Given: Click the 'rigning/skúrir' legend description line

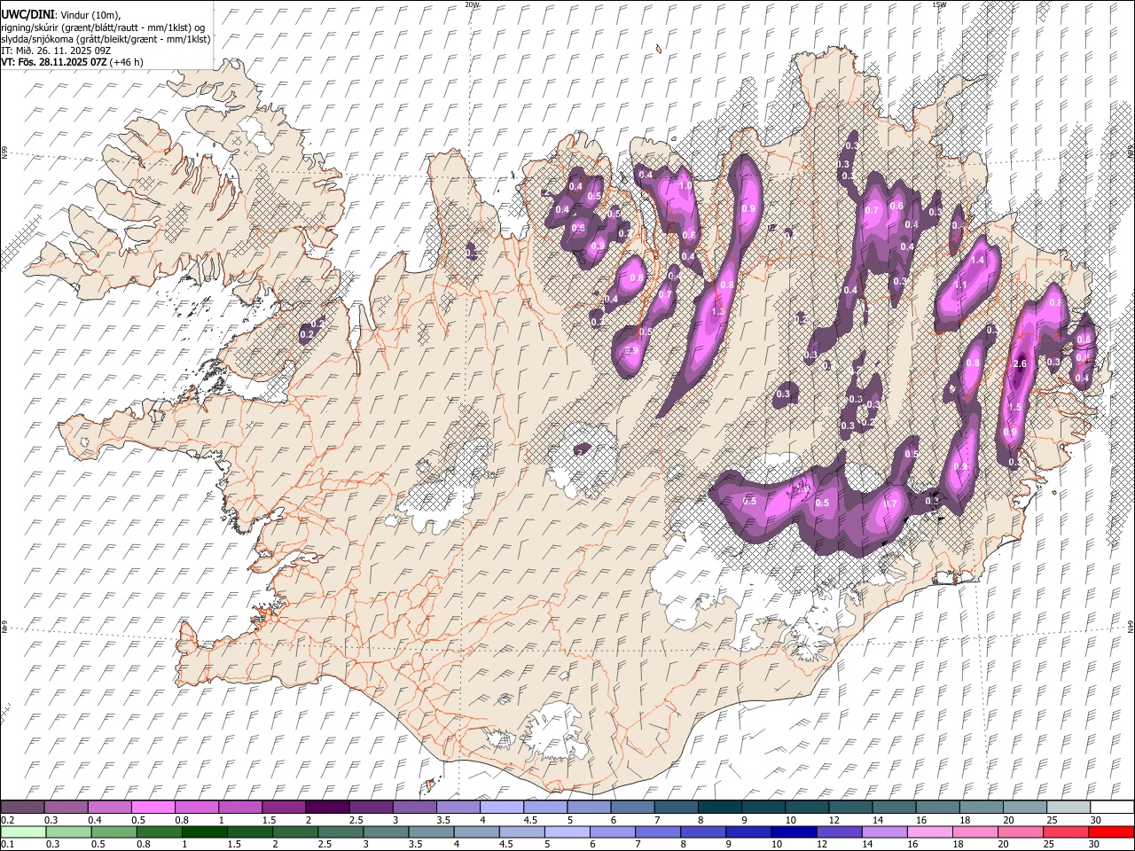Looking at the screenshot, I should point(102,27).
